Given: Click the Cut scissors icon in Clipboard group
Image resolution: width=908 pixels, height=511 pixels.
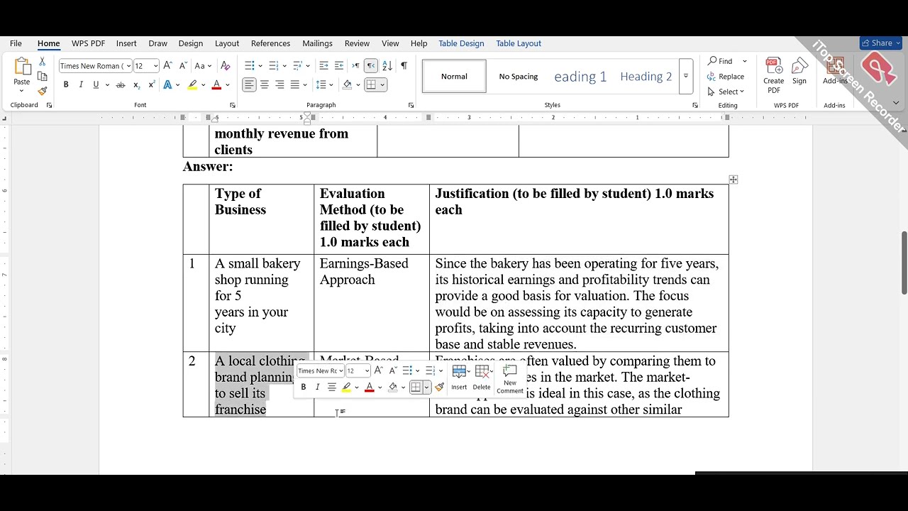Looking at the screenshot, I should coord(42,62).
